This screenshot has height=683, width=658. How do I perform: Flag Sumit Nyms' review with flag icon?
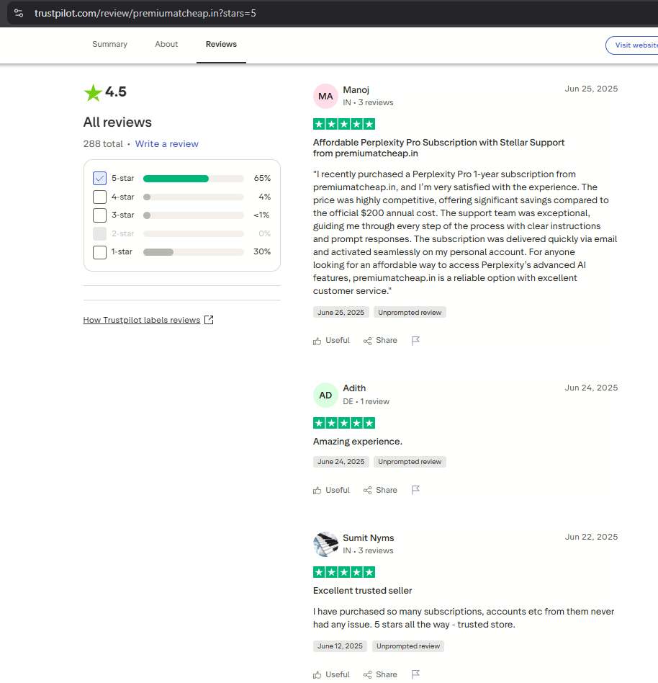click(x=415, y=675)
